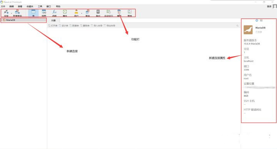
Task: Click the localhost host value
Action: point(249,61)
